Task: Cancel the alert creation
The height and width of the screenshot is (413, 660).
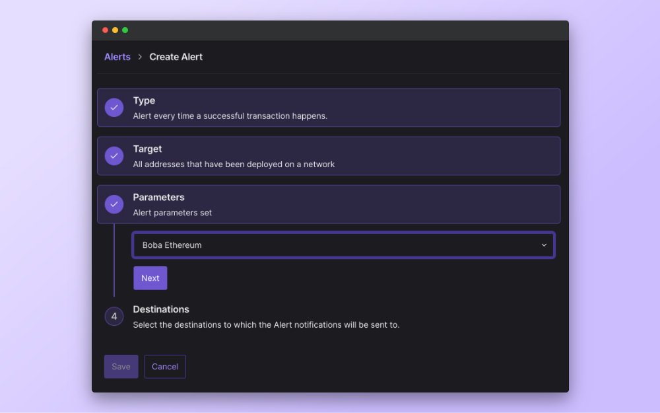Action: pos(165,367)
